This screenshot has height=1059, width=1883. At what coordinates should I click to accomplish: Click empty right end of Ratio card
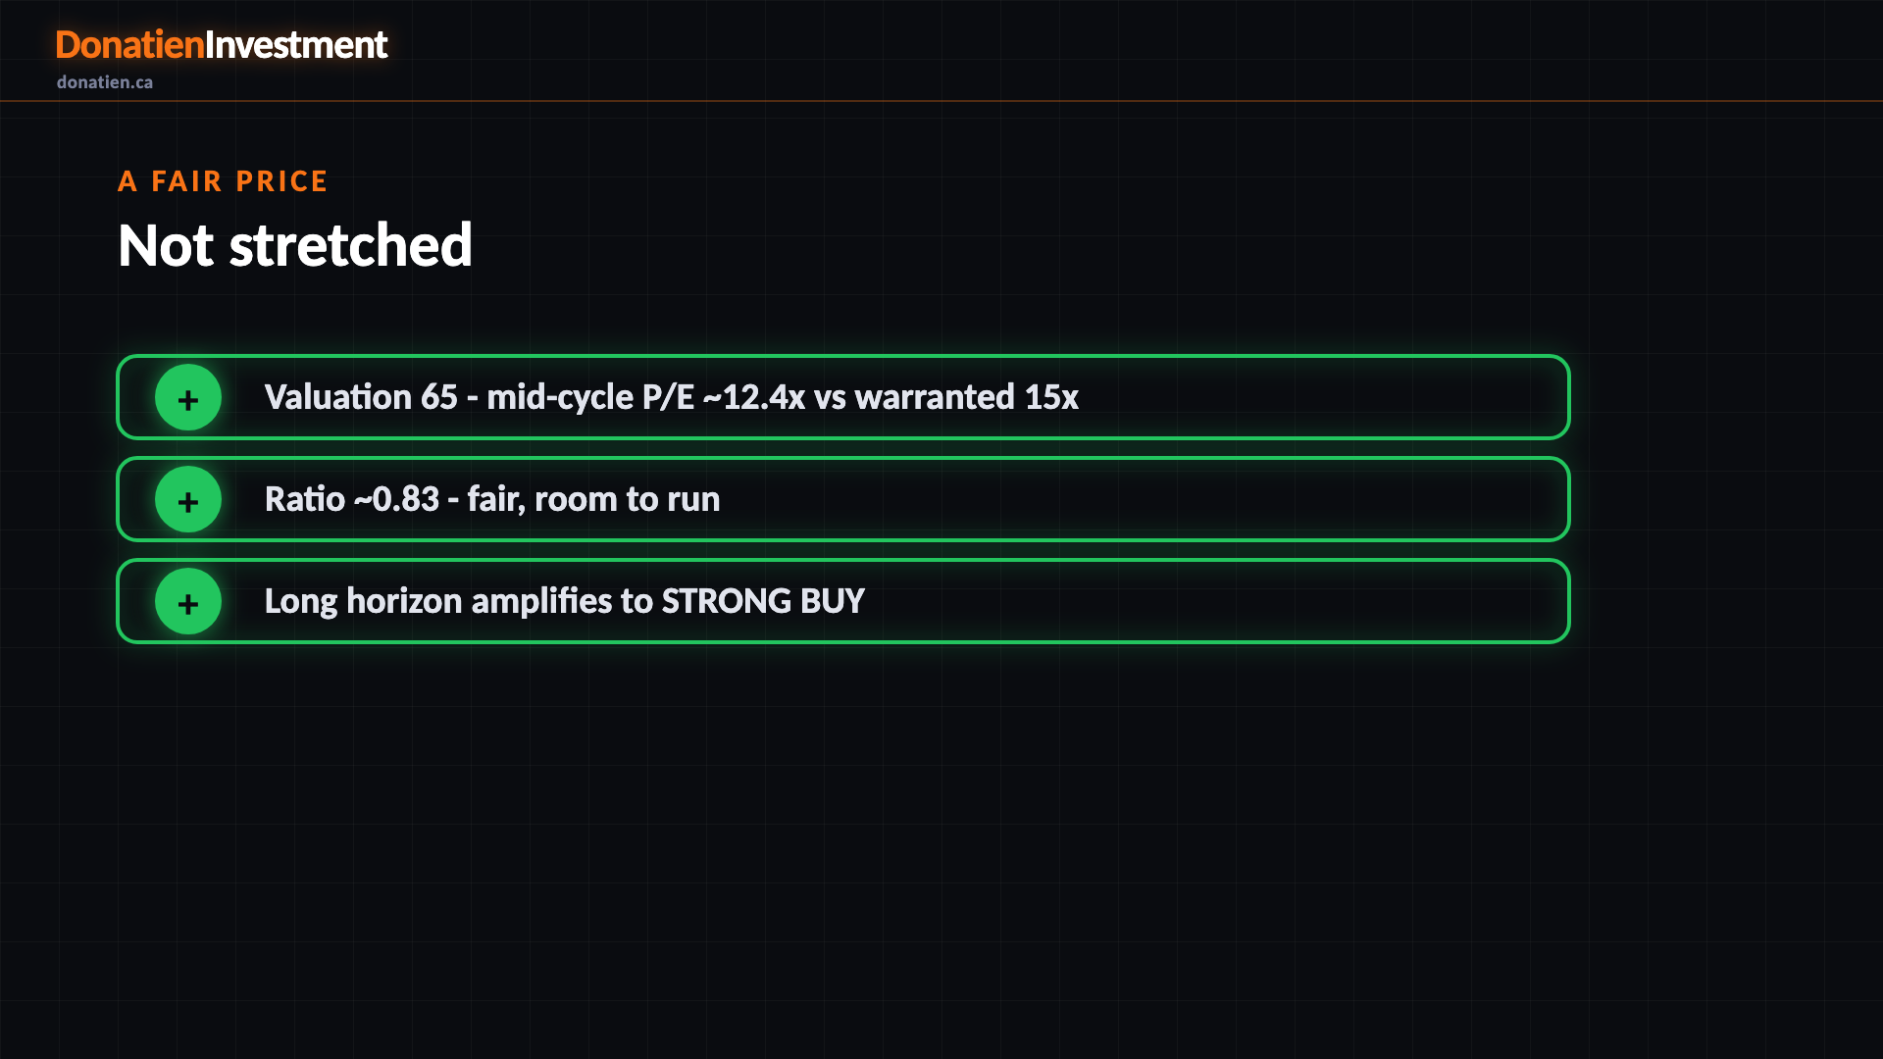click(x=1147, y=499)
